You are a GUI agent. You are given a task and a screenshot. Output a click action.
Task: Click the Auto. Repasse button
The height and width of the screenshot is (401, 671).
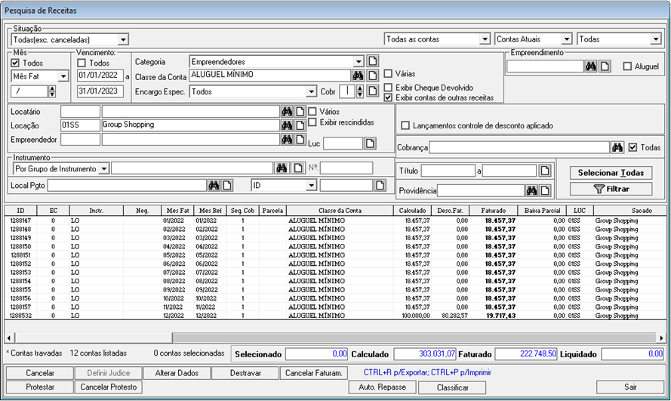click(x=382, y=387)
